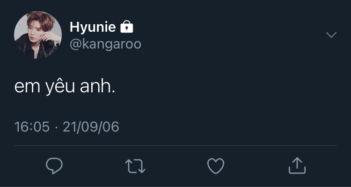Tap the speech bubble comment icon
The height and width of the screenshot is (187, 351).
pyautogui.click(x=54, y=166)
